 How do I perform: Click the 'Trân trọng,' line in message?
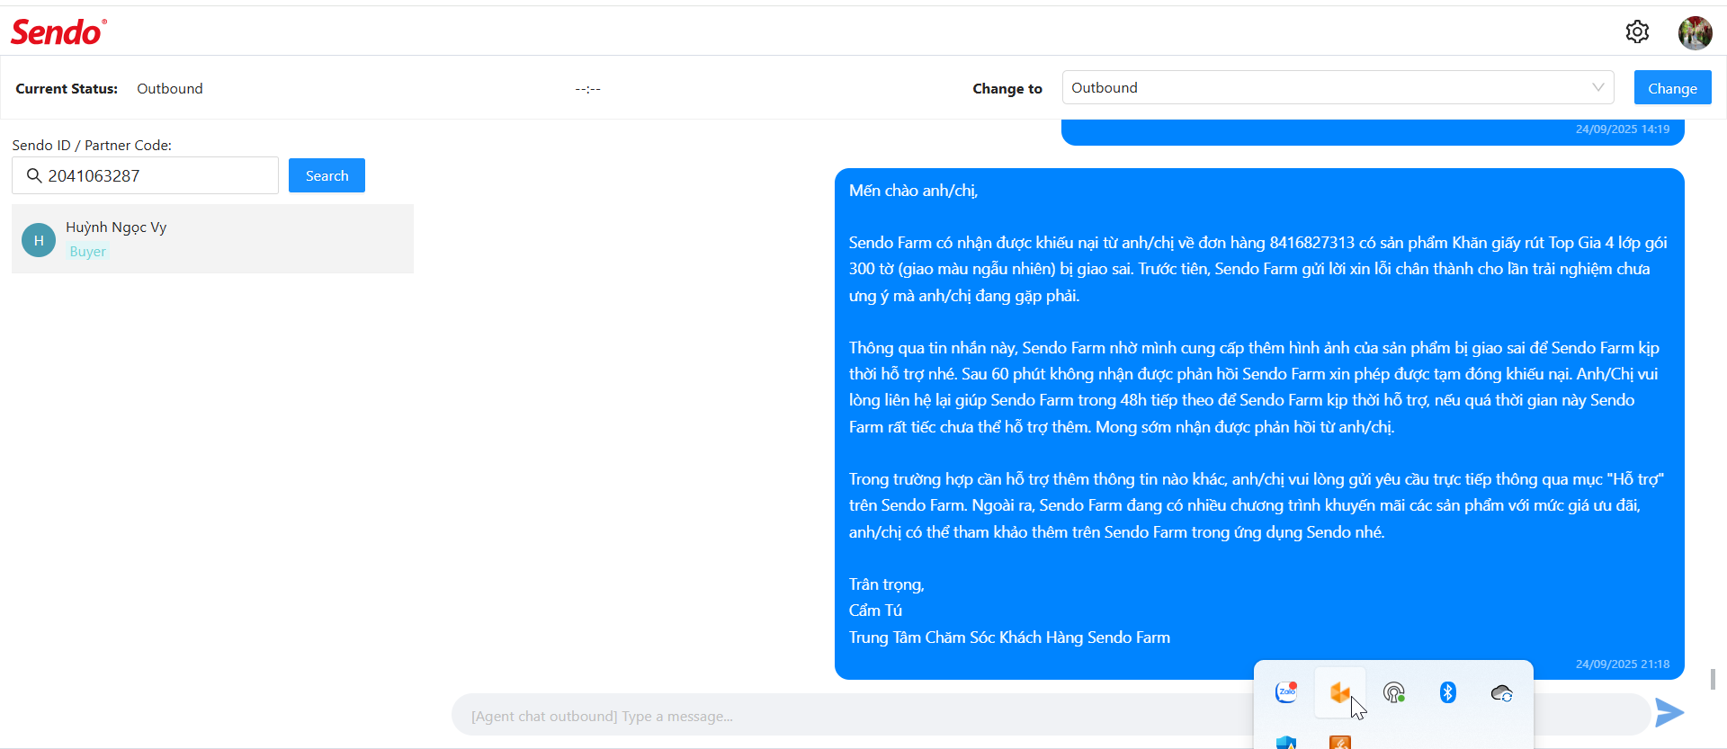pos(887,584)
